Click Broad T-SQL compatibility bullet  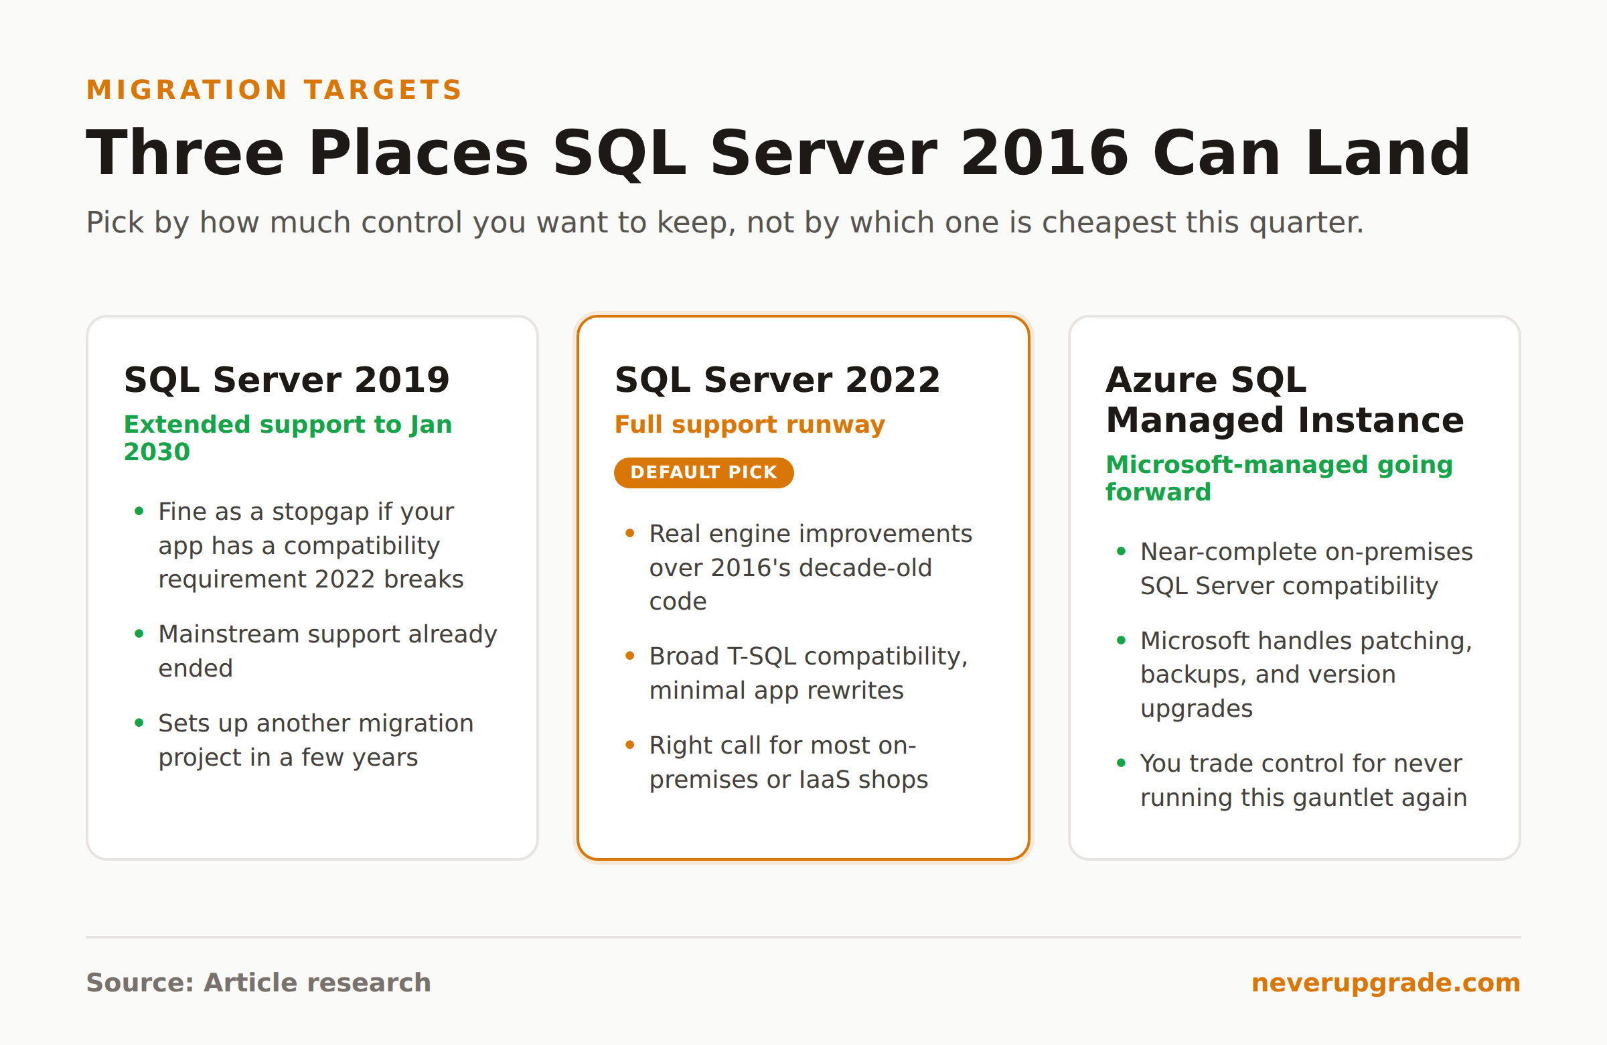click(x=809, y=673)
